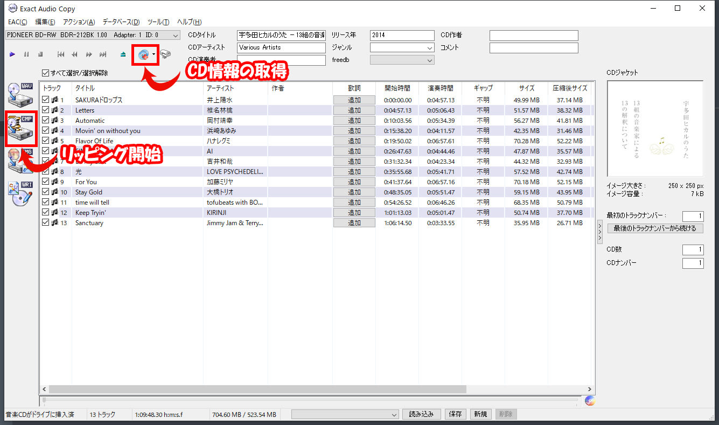Pause playback using pause icon
This screenshot has height=425, width=719.
pyautogui.click(x=25, y=54)
